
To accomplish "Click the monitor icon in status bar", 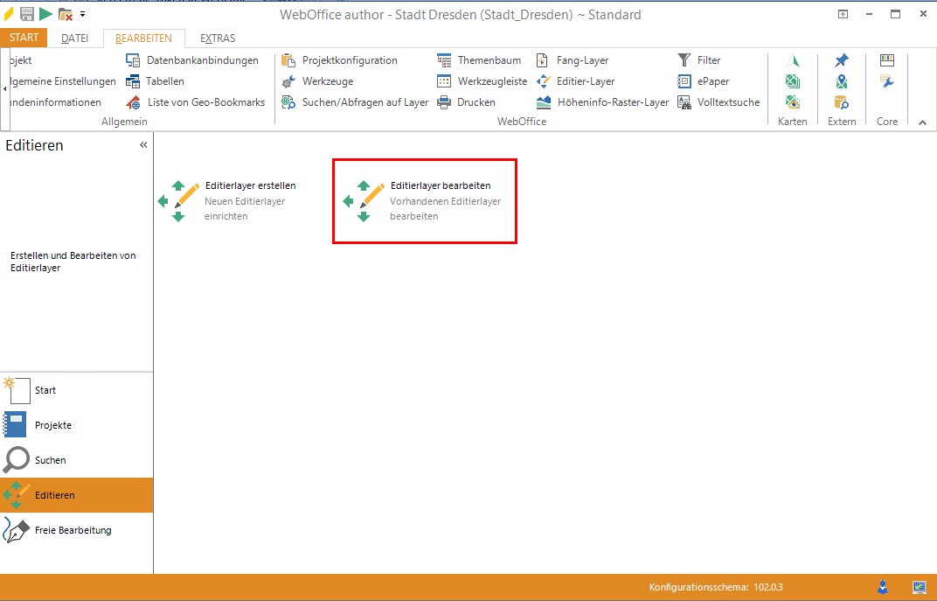I will click(x=919, y=586).
